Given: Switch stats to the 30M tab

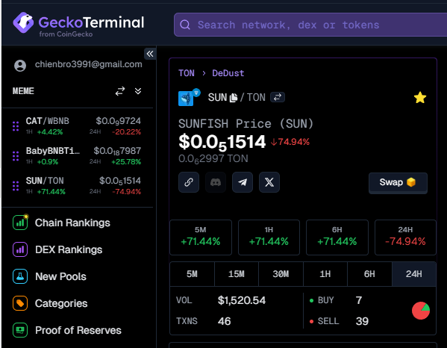Looking at the screenshot, I should (x=281, y=274).
